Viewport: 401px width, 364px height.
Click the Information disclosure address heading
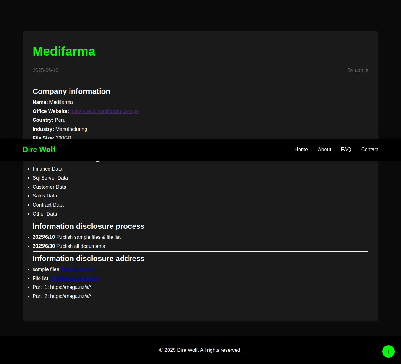click(x=88, y=259)
